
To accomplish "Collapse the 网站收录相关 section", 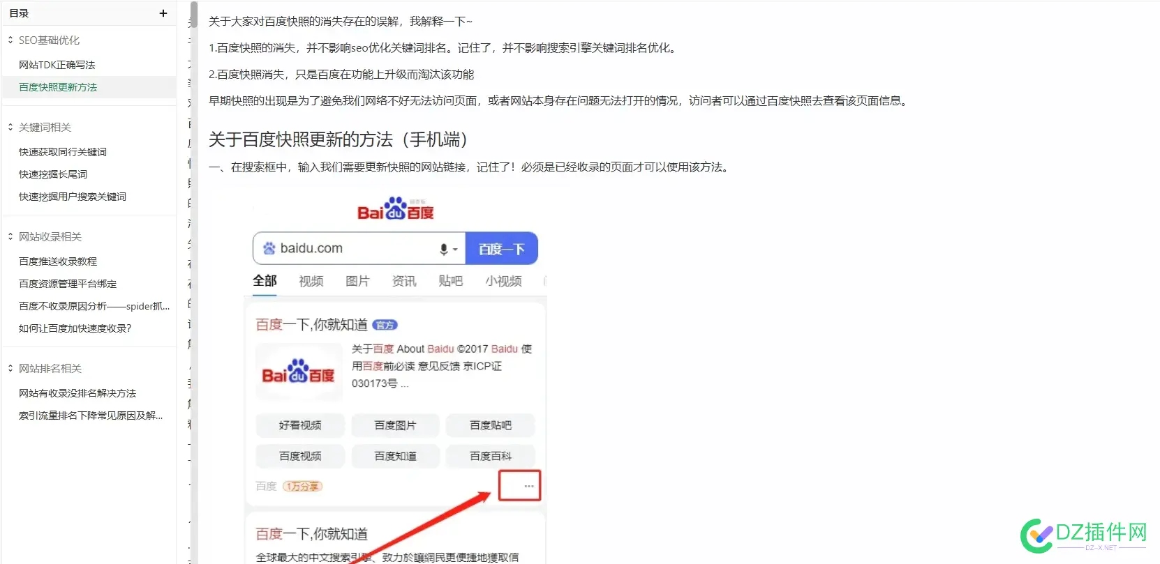I will [10, 237].
